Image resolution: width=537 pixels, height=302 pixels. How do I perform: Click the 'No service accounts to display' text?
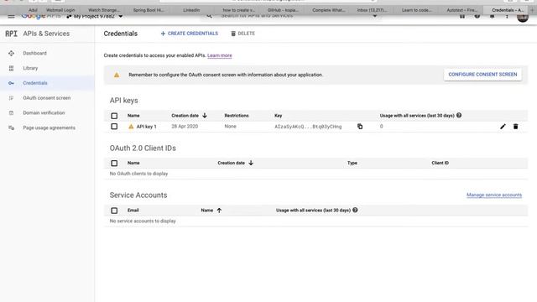[x=143, y=221]
